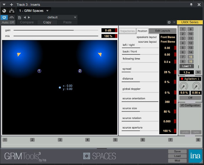Select preset memory slot 9
This screenshot has width=204, height=165.
(x=191, y=29)
